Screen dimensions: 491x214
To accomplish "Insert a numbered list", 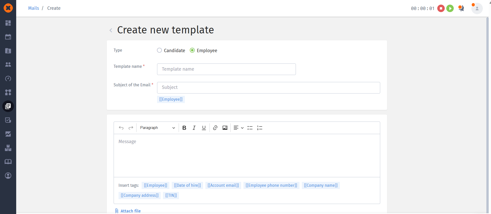I will (x=260, y=128).
